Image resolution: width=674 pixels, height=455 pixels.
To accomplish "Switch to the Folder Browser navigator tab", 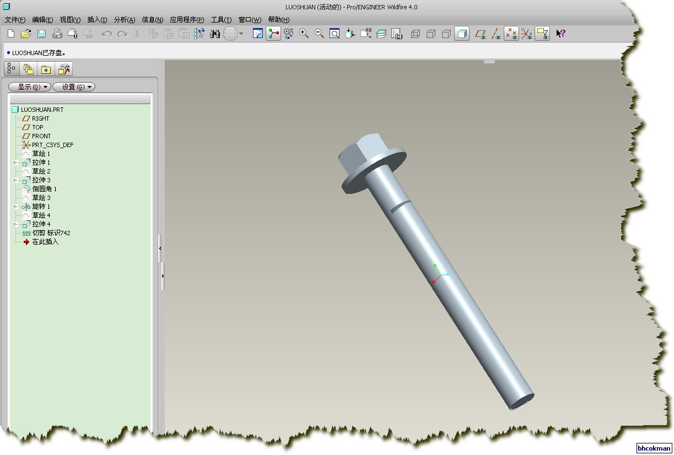I will (x=29, y=69).
